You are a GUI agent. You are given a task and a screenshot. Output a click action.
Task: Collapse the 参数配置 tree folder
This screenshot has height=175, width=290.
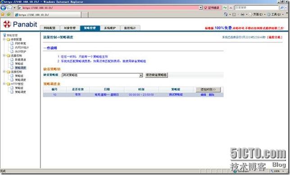[4, 39]
